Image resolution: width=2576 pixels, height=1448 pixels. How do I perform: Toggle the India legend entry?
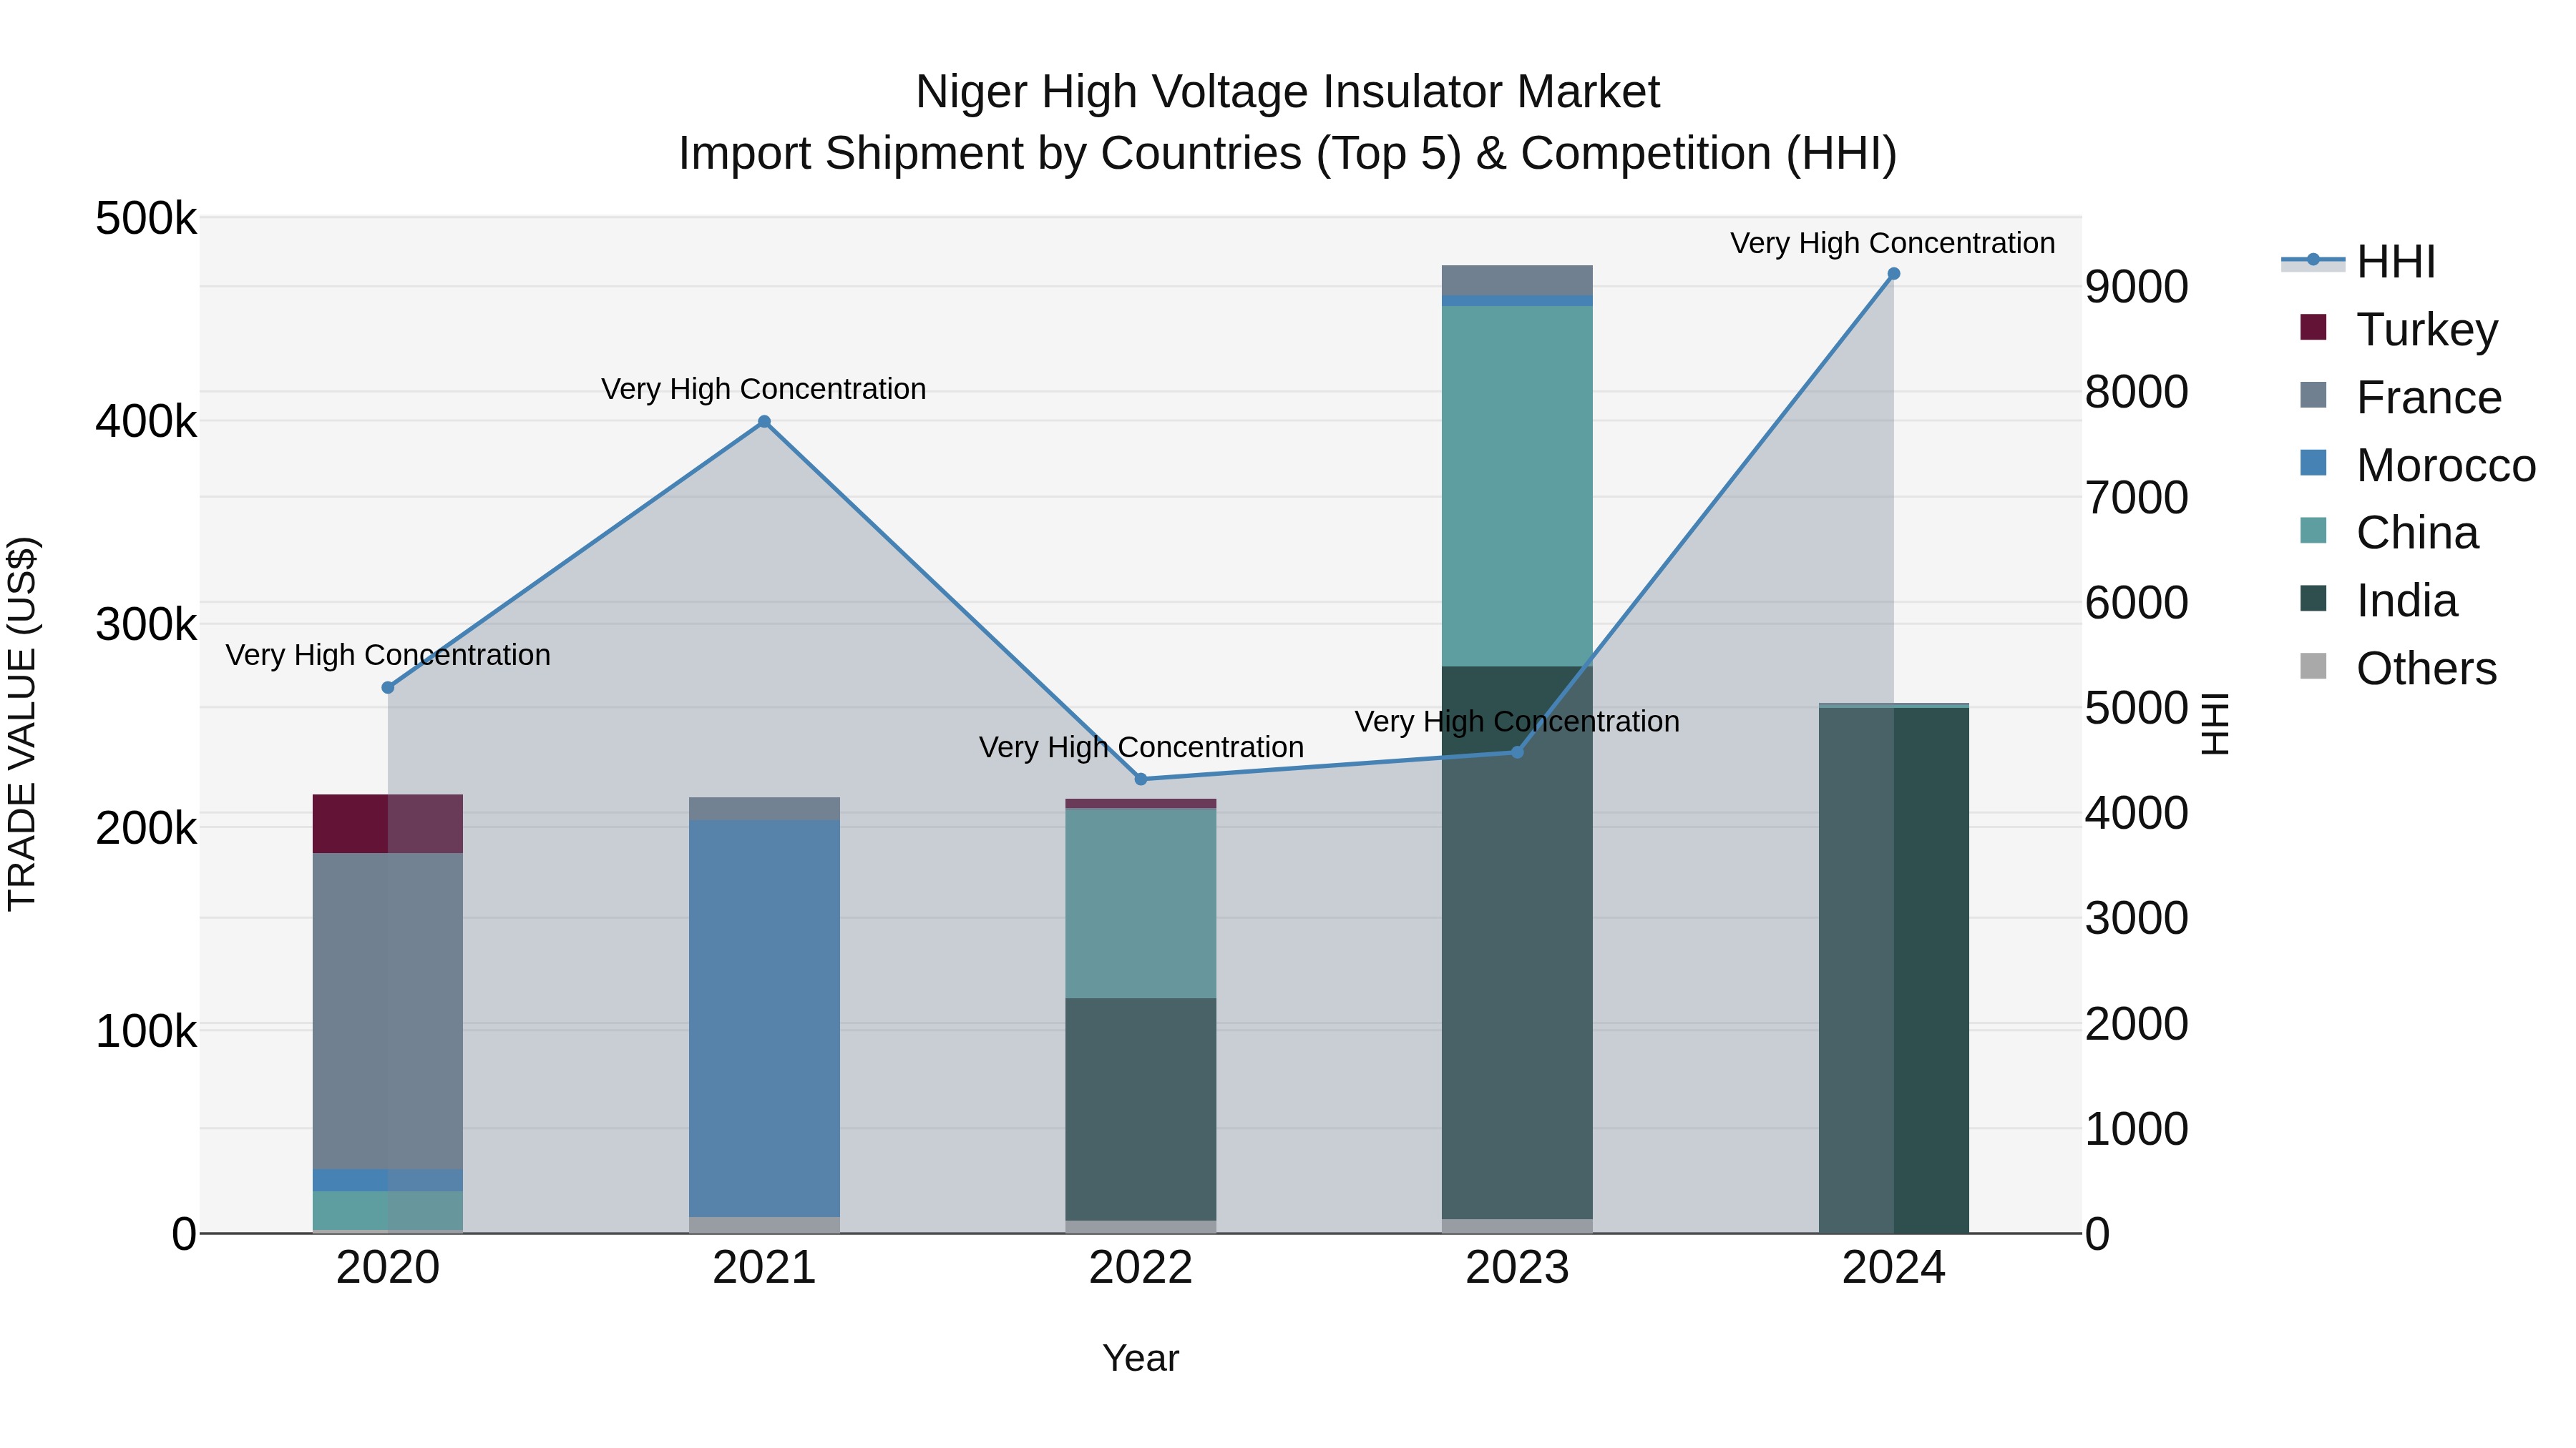pos(2378,601)
